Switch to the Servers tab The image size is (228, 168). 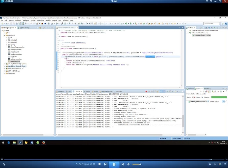click(88, 91)
